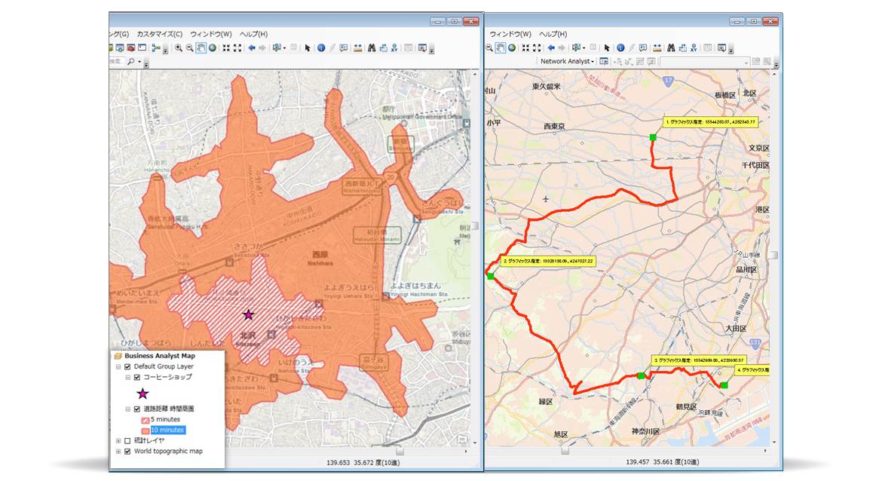Open ウィンドウ(W) menu in right window

coord(510,34)
